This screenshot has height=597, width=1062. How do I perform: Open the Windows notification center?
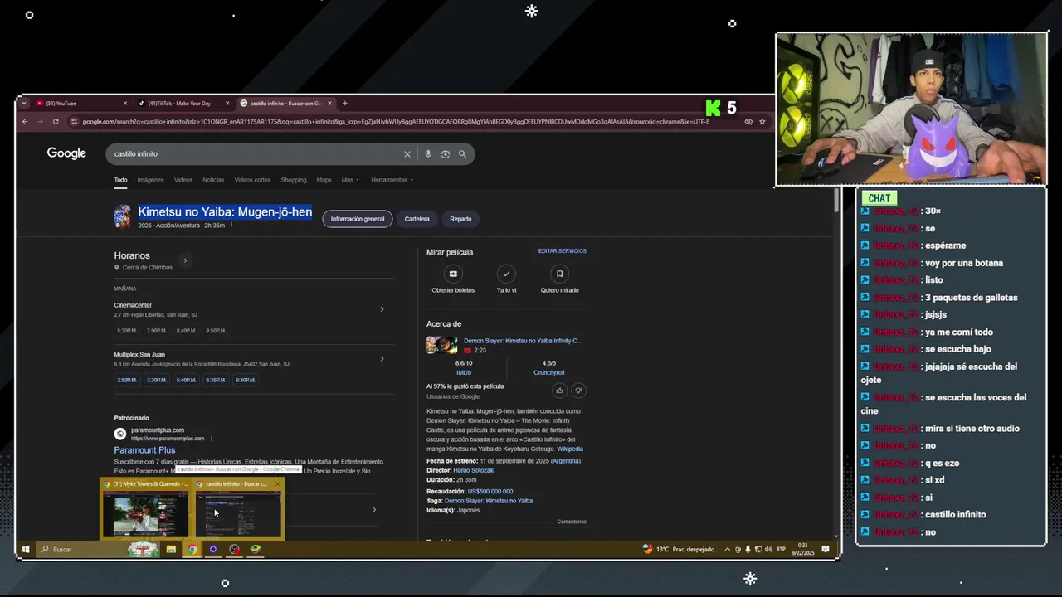[x=826, y=549]
